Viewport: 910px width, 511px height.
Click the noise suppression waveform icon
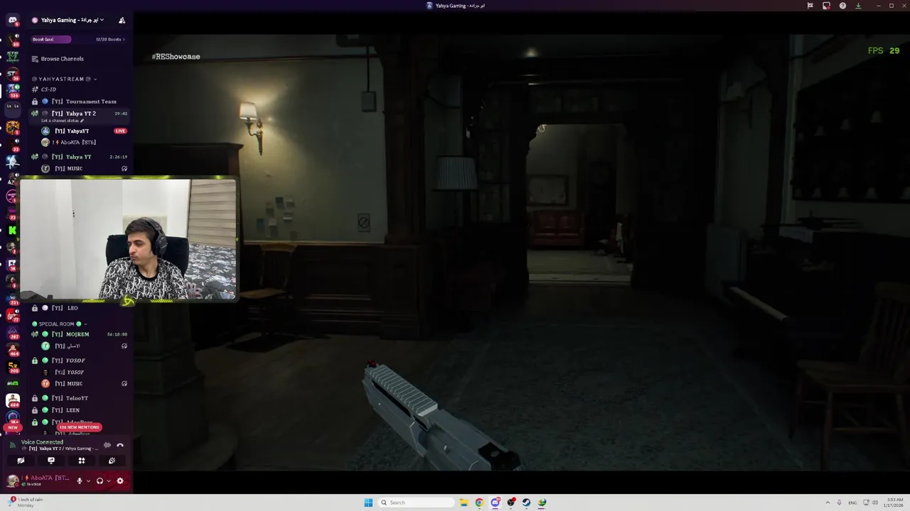click(x=107, y=445)
